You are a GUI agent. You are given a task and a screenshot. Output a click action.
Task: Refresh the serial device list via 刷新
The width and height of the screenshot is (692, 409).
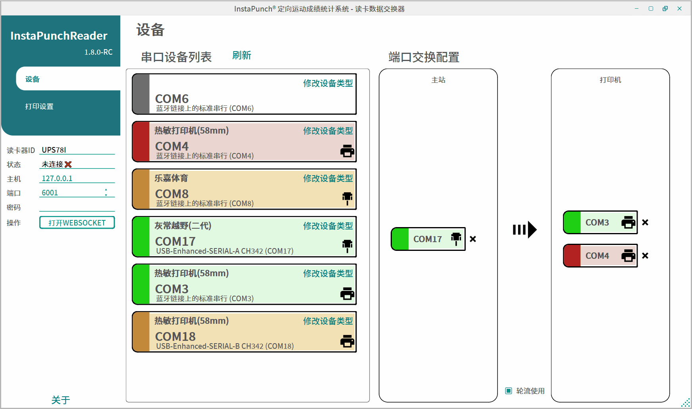(241, 55)
